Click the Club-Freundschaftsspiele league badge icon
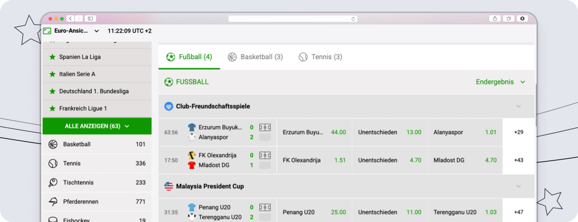The width and height of the screenshot is (578, 222). point(169,106)
